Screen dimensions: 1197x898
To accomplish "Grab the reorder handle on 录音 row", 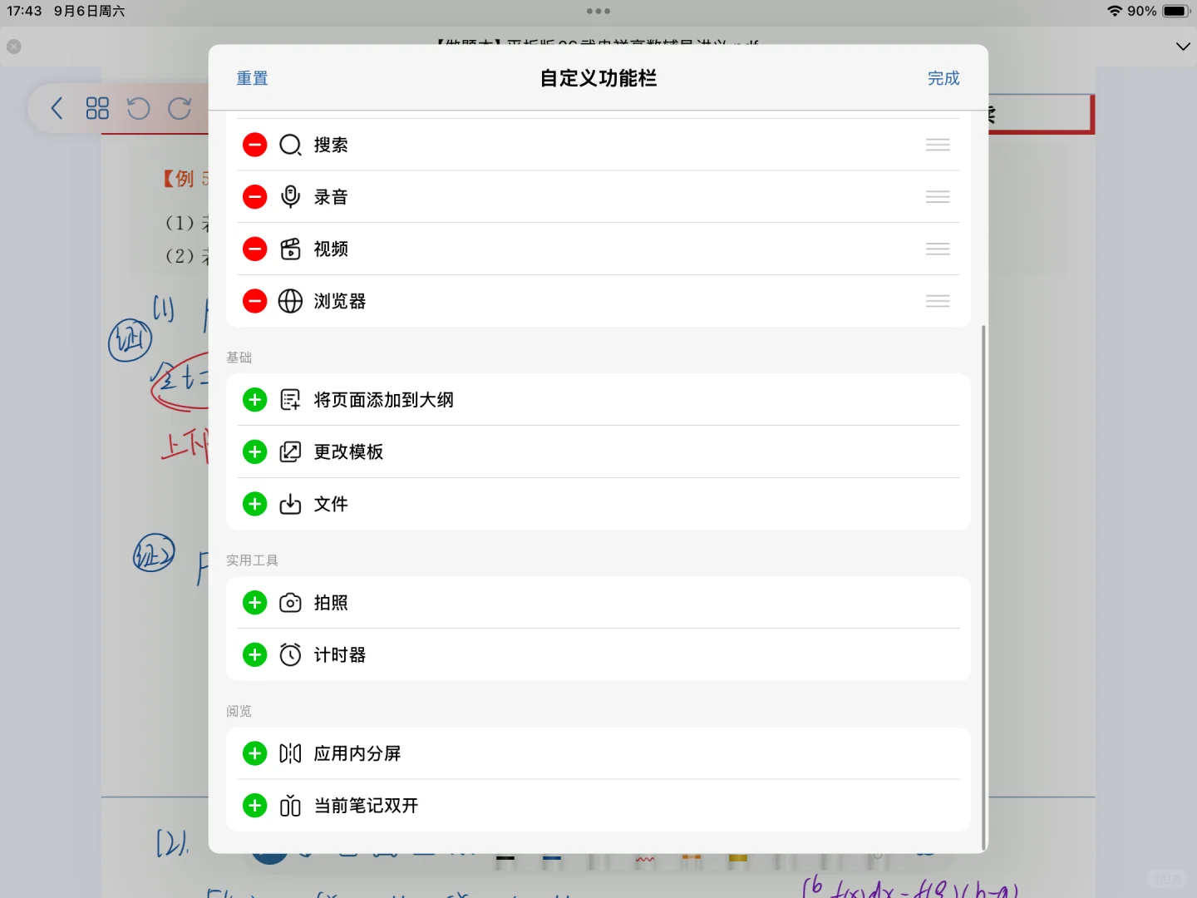I will point(938,197).
